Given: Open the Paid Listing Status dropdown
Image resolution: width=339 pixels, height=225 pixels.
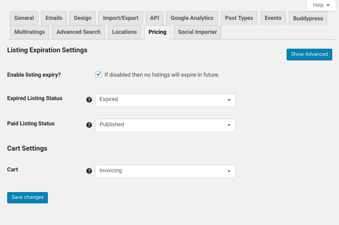Looking at the screenshot, I should [165, 125].
